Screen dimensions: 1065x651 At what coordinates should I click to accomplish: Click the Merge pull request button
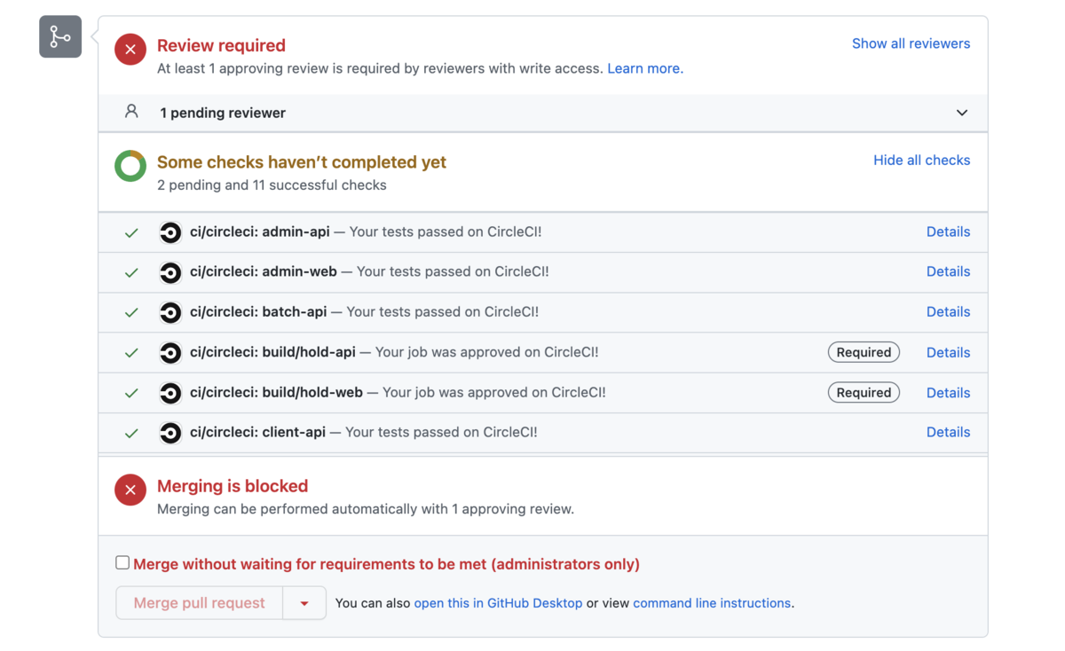pyautogui.click(x=200, y=603)
